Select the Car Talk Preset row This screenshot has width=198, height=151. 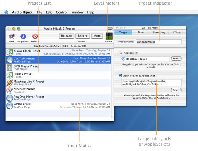click(x=58, y=60)
